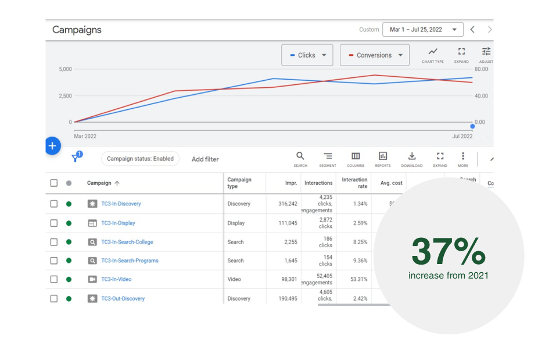Image resolution: width=538 pixels, height=353 pixels.
Task: Go to next date range arrow
Action: click(x=490, y=30)
